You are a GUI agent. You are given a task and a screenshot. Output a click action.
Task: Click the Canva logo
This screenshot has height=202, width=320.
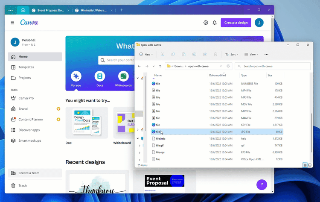(x=29, y=23)
